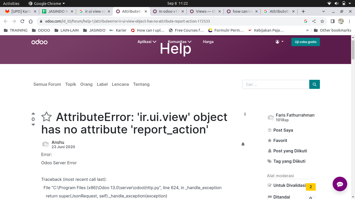Toggle the notification bell for this post

(x=243, y=144)
